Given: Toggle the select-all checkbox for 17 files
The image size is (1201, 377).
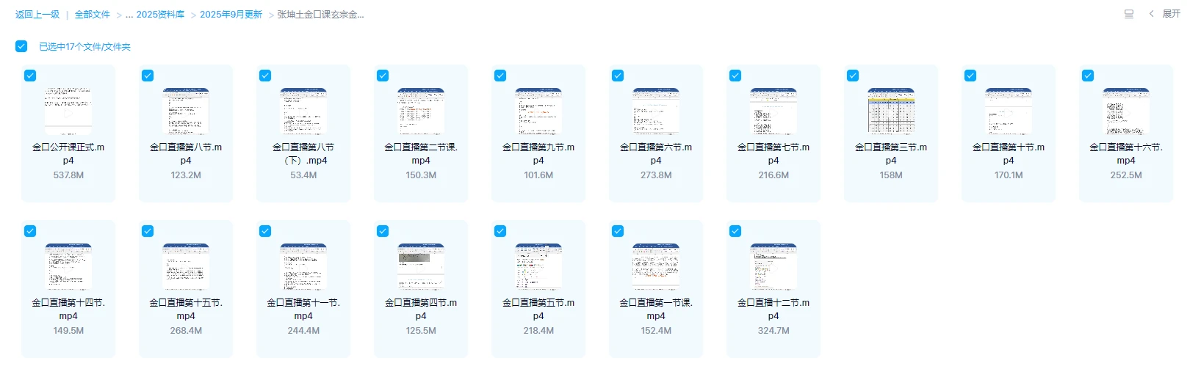Looking at the screenshot, I should click(x=21, y=46).
